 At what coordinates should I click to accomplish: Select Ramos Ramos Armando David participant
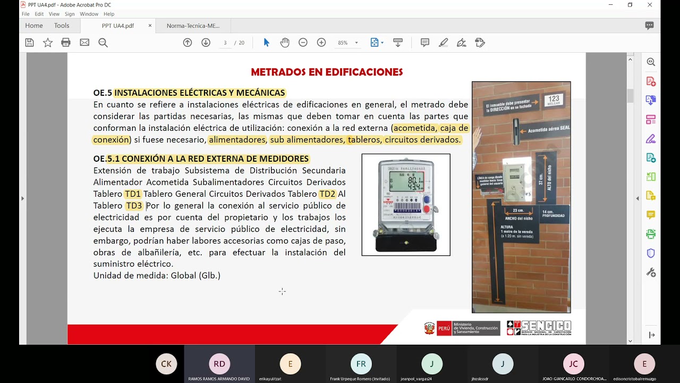tap(219, 364)
